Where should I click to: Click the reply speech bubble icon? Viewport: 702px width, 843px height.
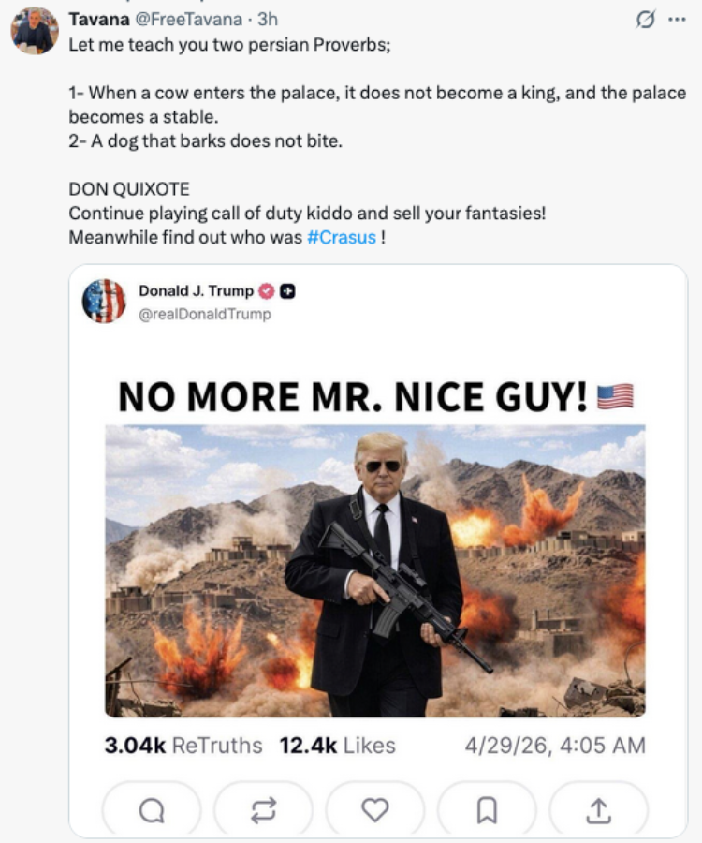[x=152, y=809]
